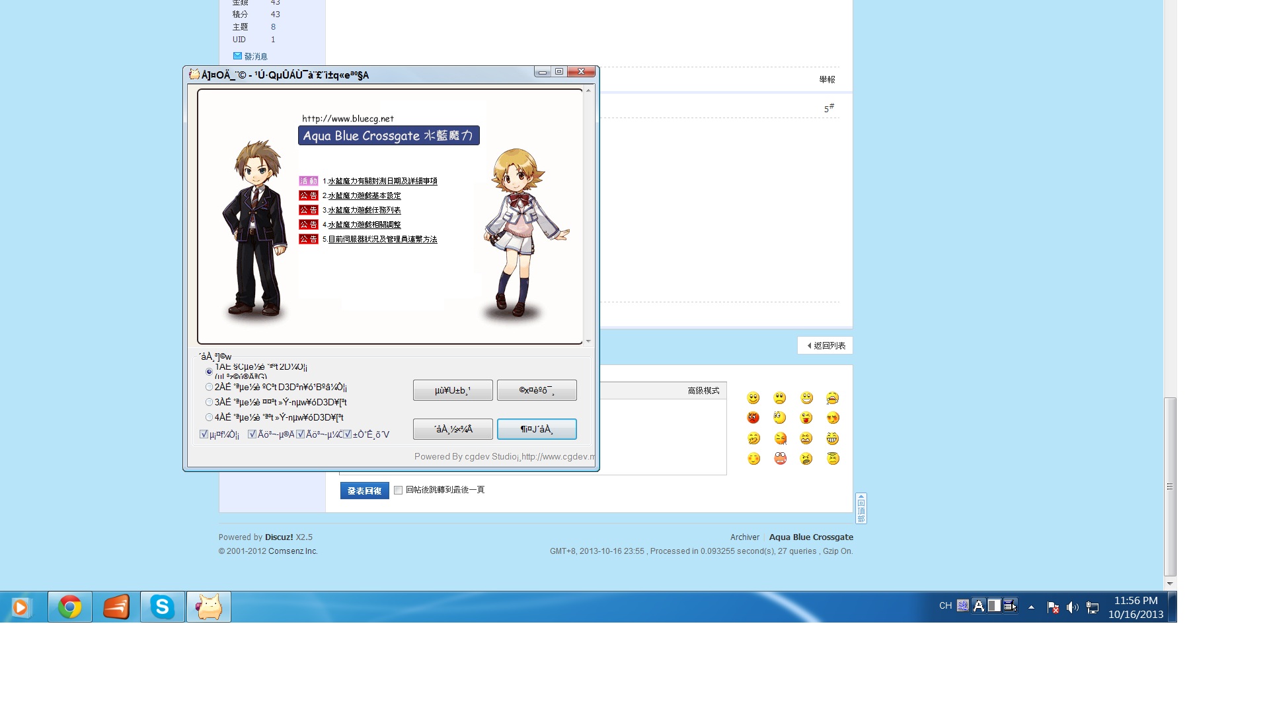Open announcement 4 about game adjustments
The image size is (1269, 713).
coord(364,224)
